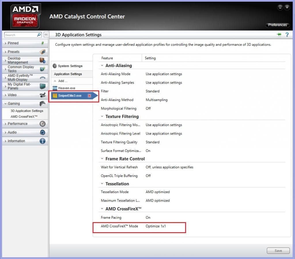
Task: Change Anisotropic Filtering Level setting
Action: point(164,134)
